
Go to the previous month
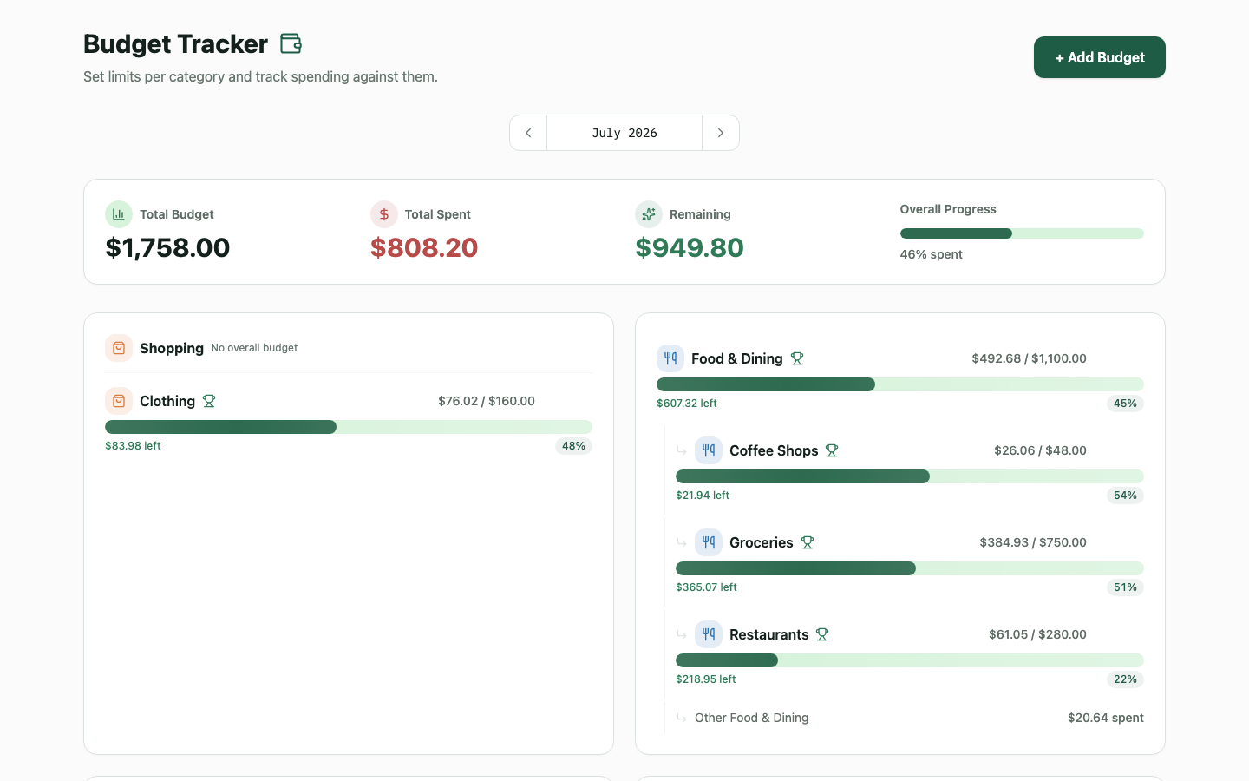(x=528, y=133)
